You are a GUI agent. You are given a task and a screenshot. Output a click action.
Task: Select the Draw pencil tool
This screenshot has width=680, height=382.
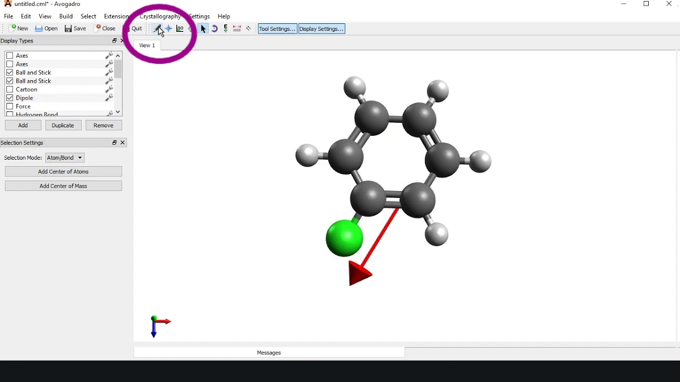tap(157, 29)
